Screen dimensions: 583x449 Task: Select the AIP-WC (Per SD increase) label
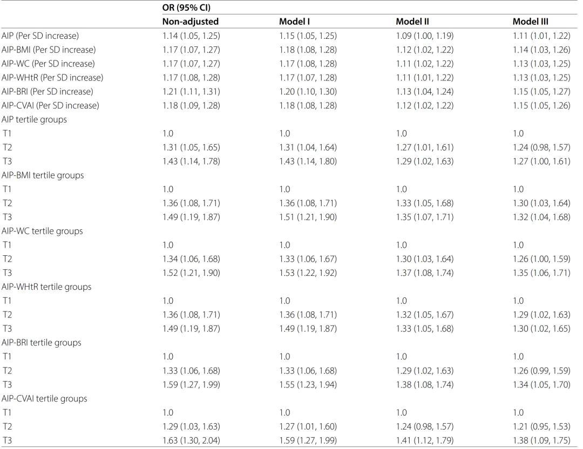coord(48,64)
